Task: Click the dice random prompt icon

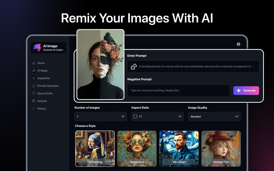Action: point(134,66)
